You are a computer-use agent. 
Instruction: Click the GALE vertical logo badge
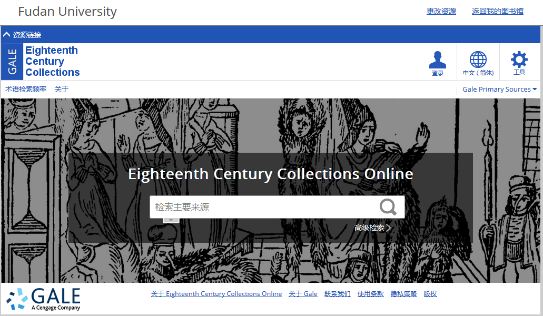12,62
